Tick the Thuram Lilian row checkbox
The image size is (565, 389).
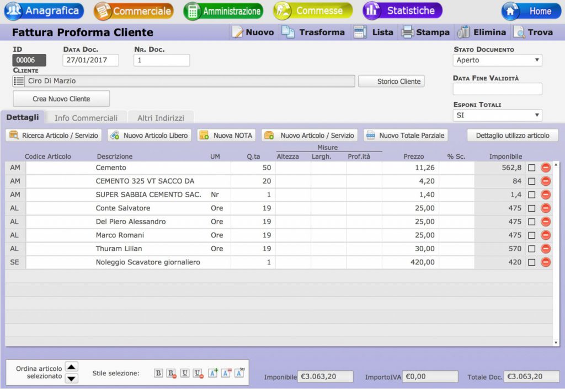coord(531,248)
